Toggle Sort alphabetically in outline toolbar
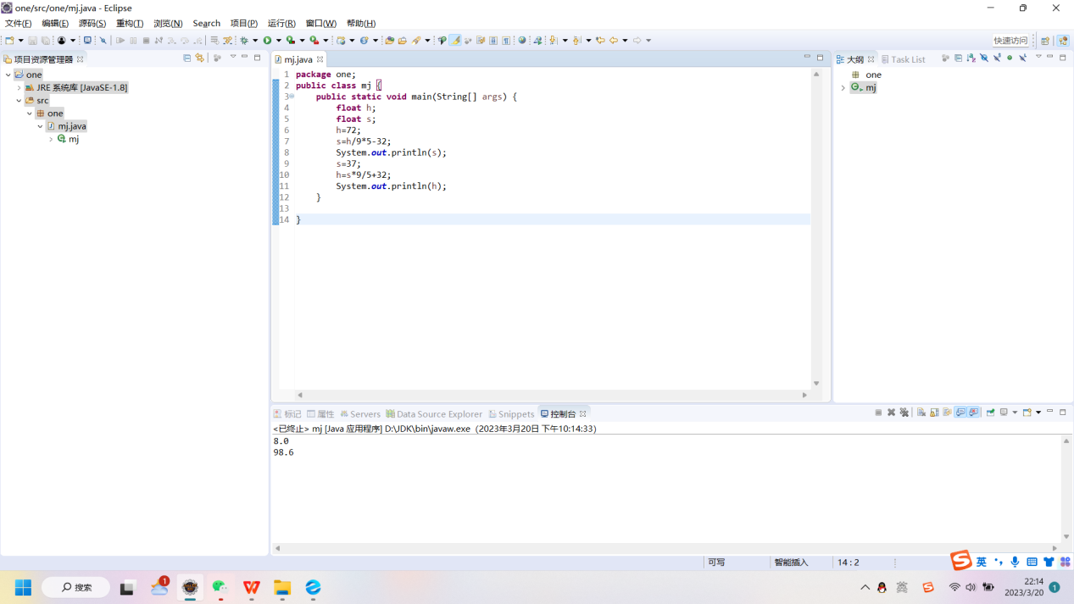Image resolution: width=1074 pixels, height=604 pixels. pos(971,58)
